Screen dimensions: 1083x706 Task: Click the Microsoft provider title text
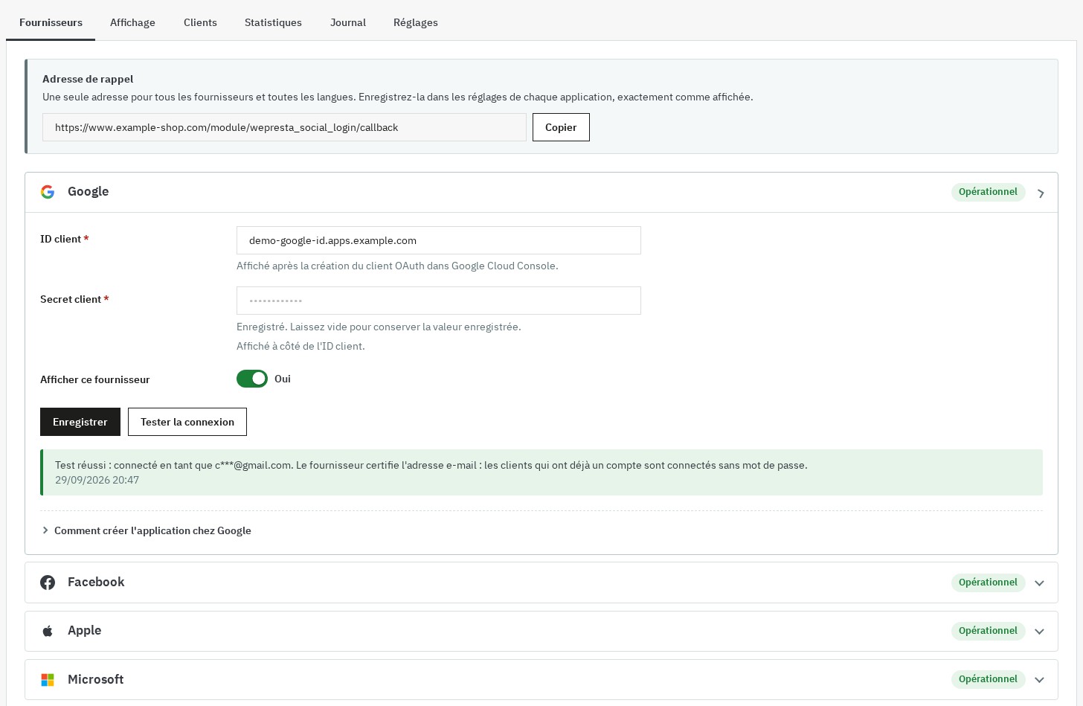pyautogui.click(x=95, y=679)
